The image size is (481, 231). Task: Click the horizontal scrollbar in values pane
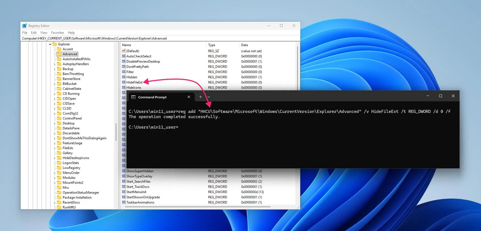[x=198, y=207]
